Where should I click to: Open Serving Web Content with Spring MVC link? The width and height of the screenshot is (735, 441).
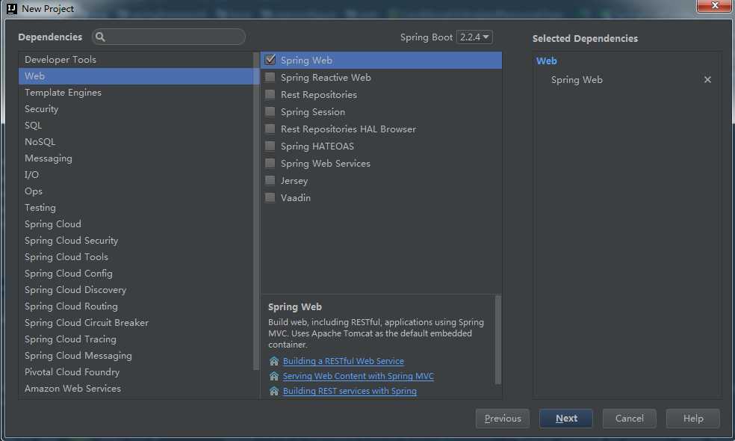click(358, 376)
